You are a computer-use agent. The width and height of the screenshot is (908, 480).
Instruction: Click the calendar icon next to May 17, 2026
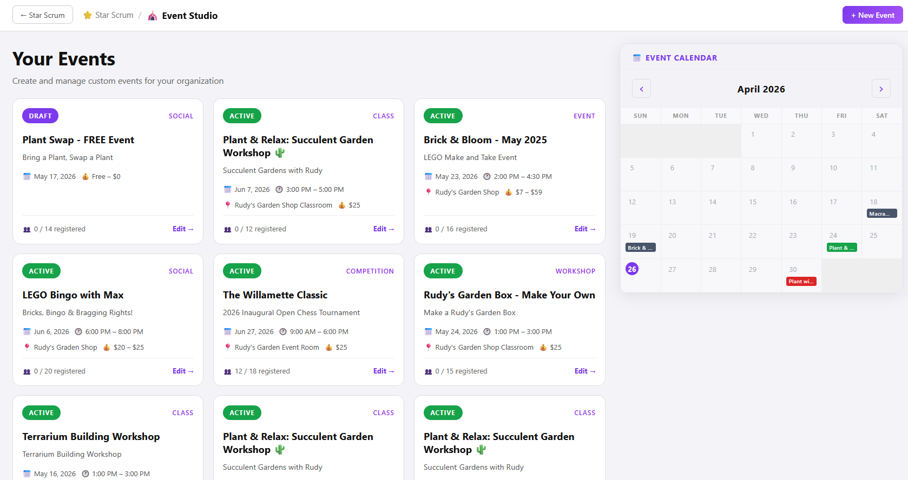(x=27, y=176)
